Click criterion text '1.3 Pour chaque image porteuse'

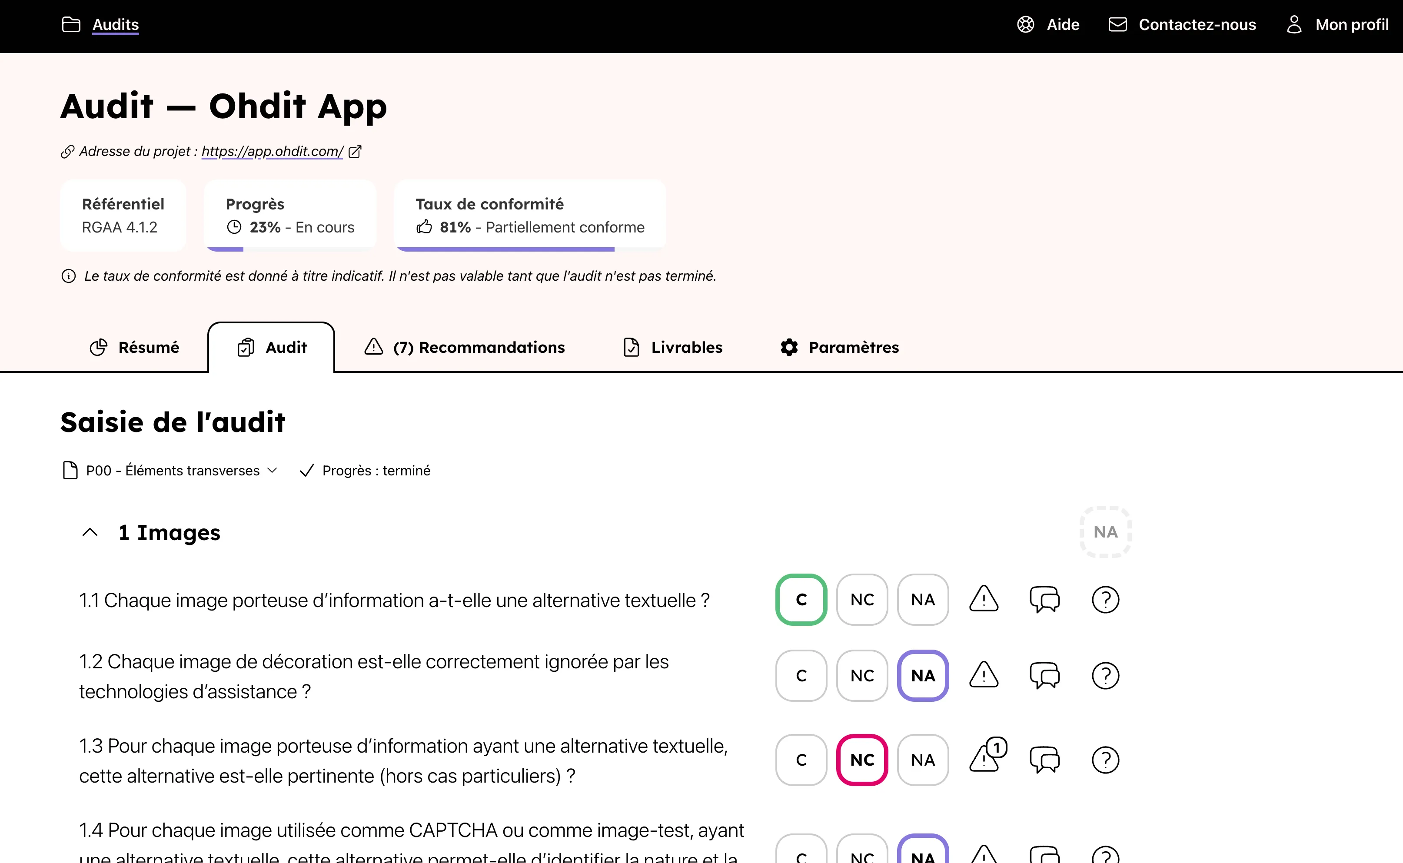[403, 761]
